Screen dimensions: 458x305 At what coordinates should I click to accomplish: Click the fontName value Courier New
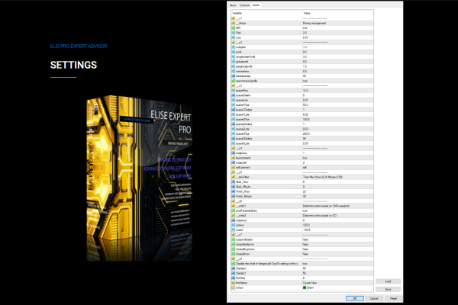310,283
